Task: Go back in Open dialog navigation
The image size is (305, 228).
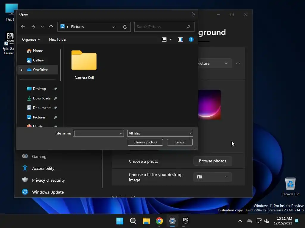Action: coord(23,27)
